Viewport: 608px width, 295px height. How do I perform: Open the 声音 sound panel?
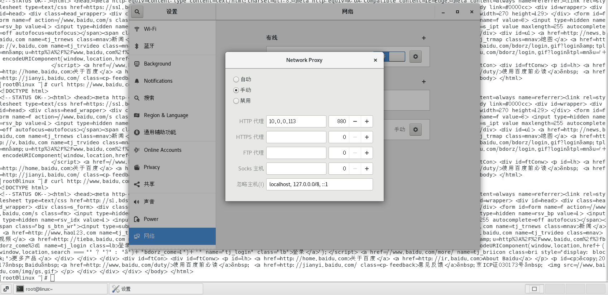pos(172,202)
